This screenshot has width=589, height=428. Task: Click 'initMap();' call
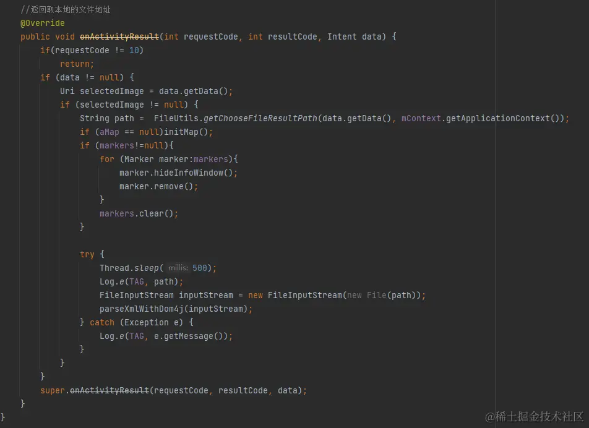click(189, 132)
